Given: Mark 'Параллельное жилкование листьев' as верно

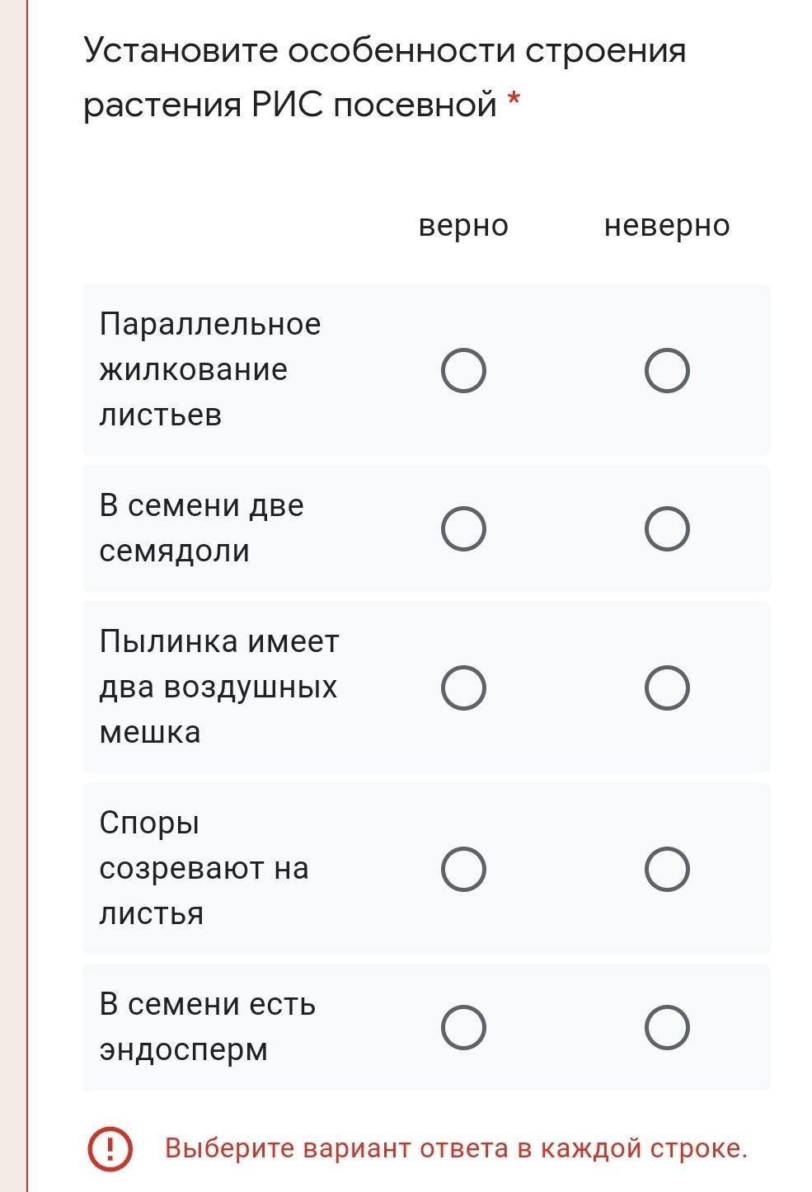Looking at the screenshot, I should click(463, 370).
